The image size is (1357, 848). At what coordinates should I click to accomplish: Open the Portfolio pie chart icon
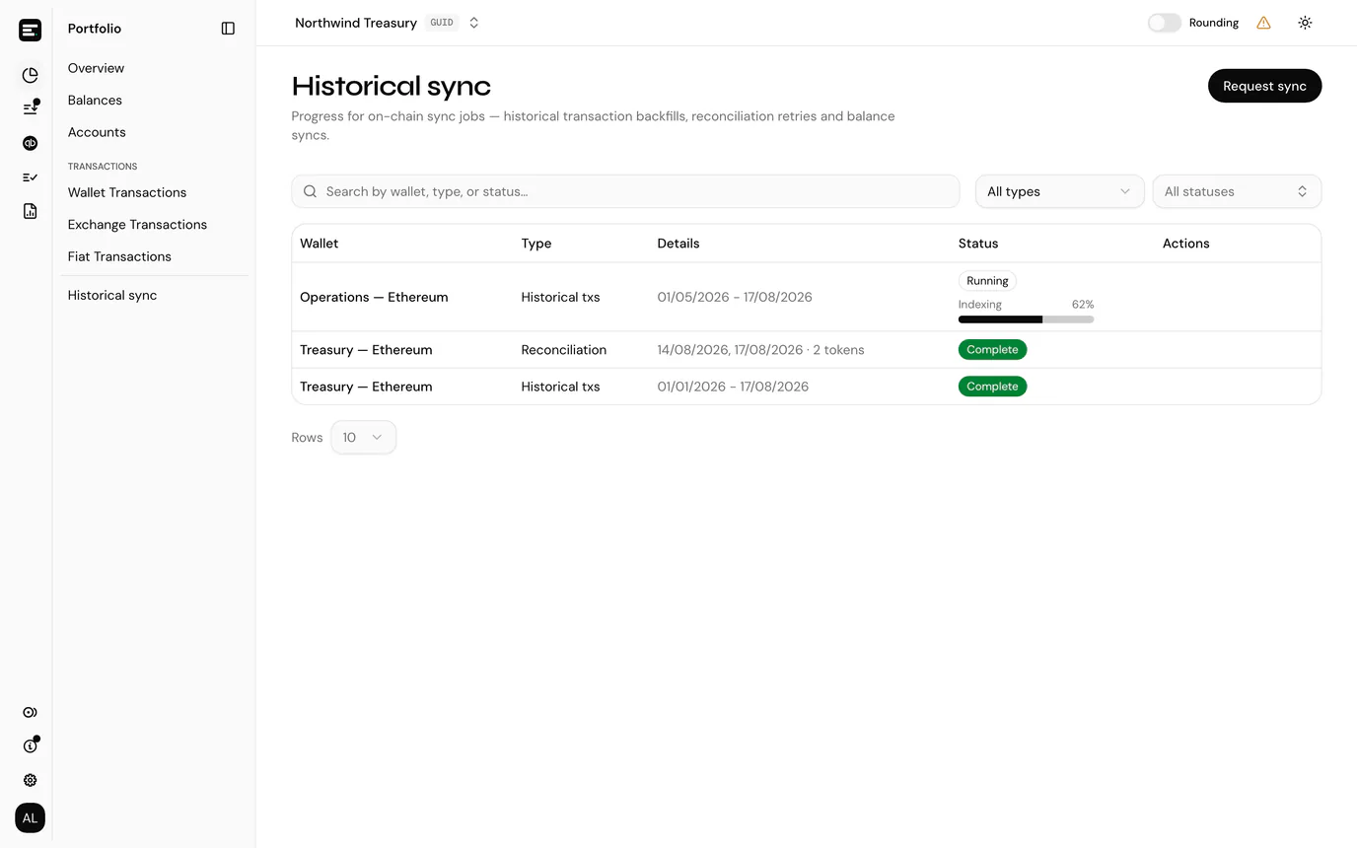click(x=30, y=75)
